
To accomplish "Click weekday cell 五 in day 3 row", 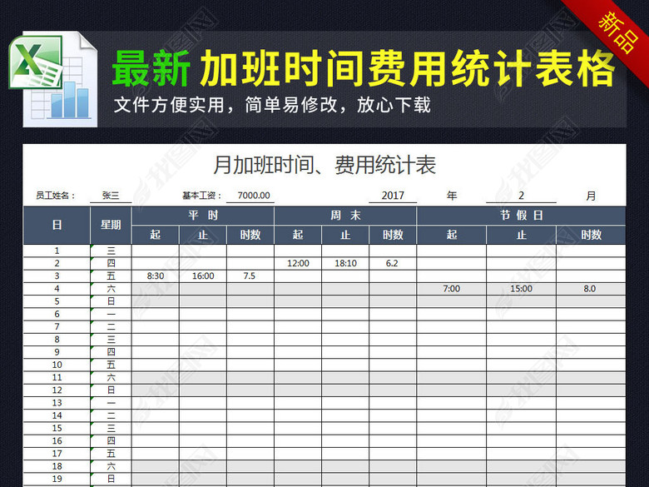I will (x=111, y=276).
